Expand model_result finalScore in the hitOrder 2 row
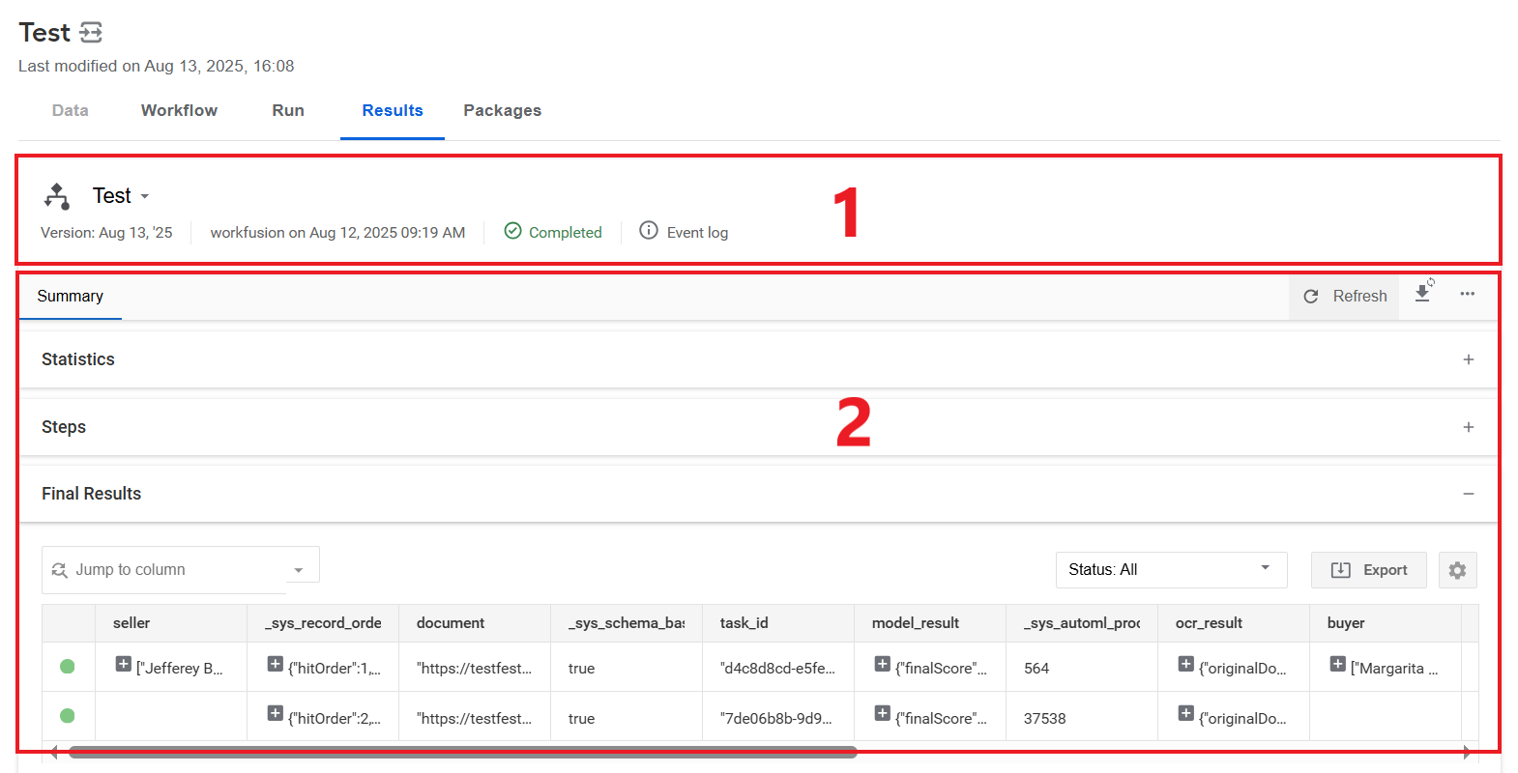This screenshot has width=1518, height=773. pyautogui.click(x=883, y=713)
